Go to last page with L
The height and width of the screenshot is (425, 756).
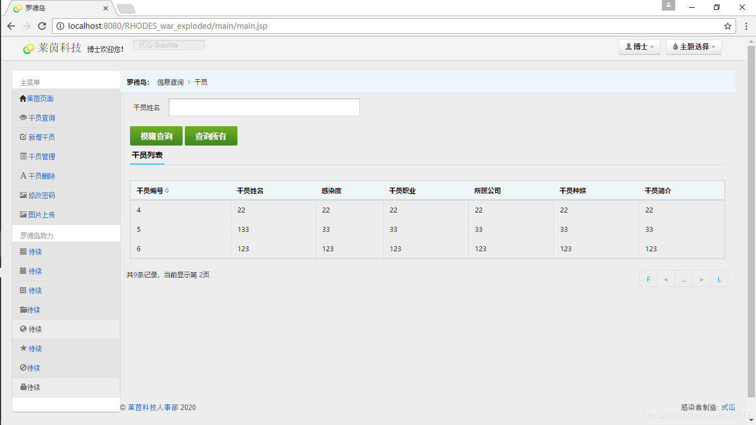719,279
